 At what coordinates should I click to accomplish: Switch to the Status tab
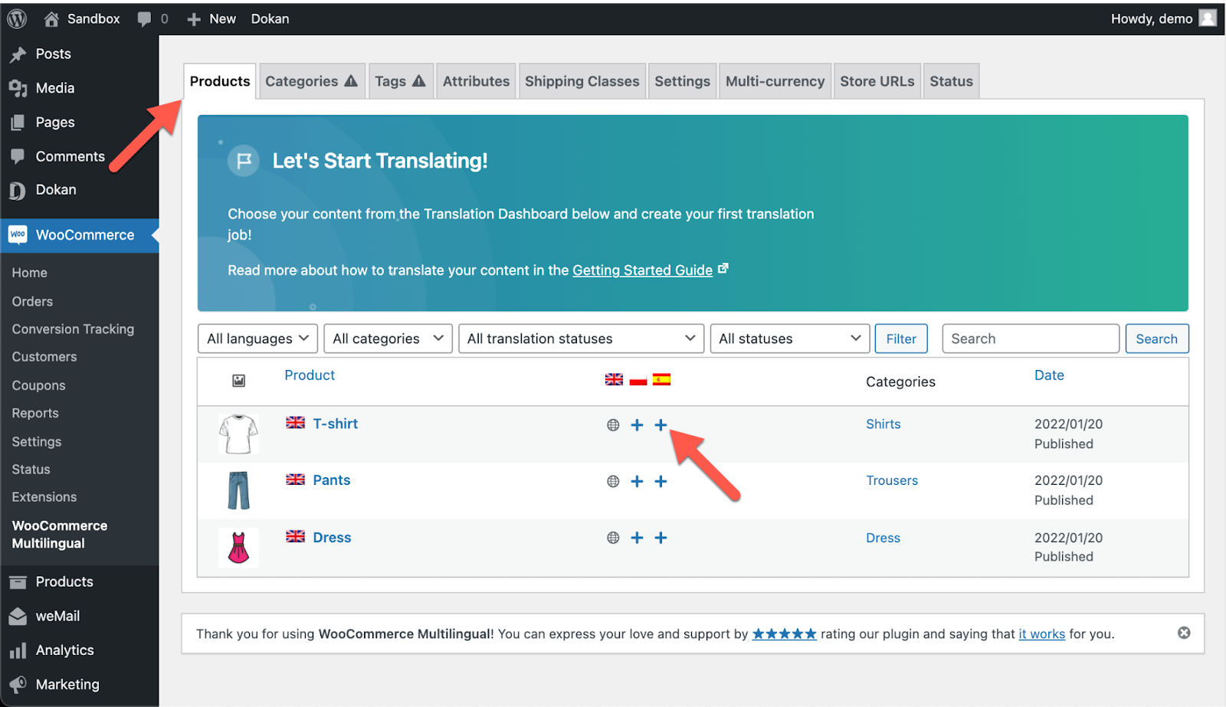coord(951,81)
